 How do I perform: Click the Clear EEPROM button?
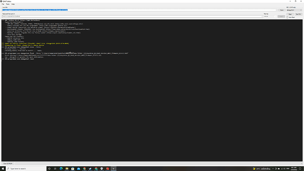[8, 164]
